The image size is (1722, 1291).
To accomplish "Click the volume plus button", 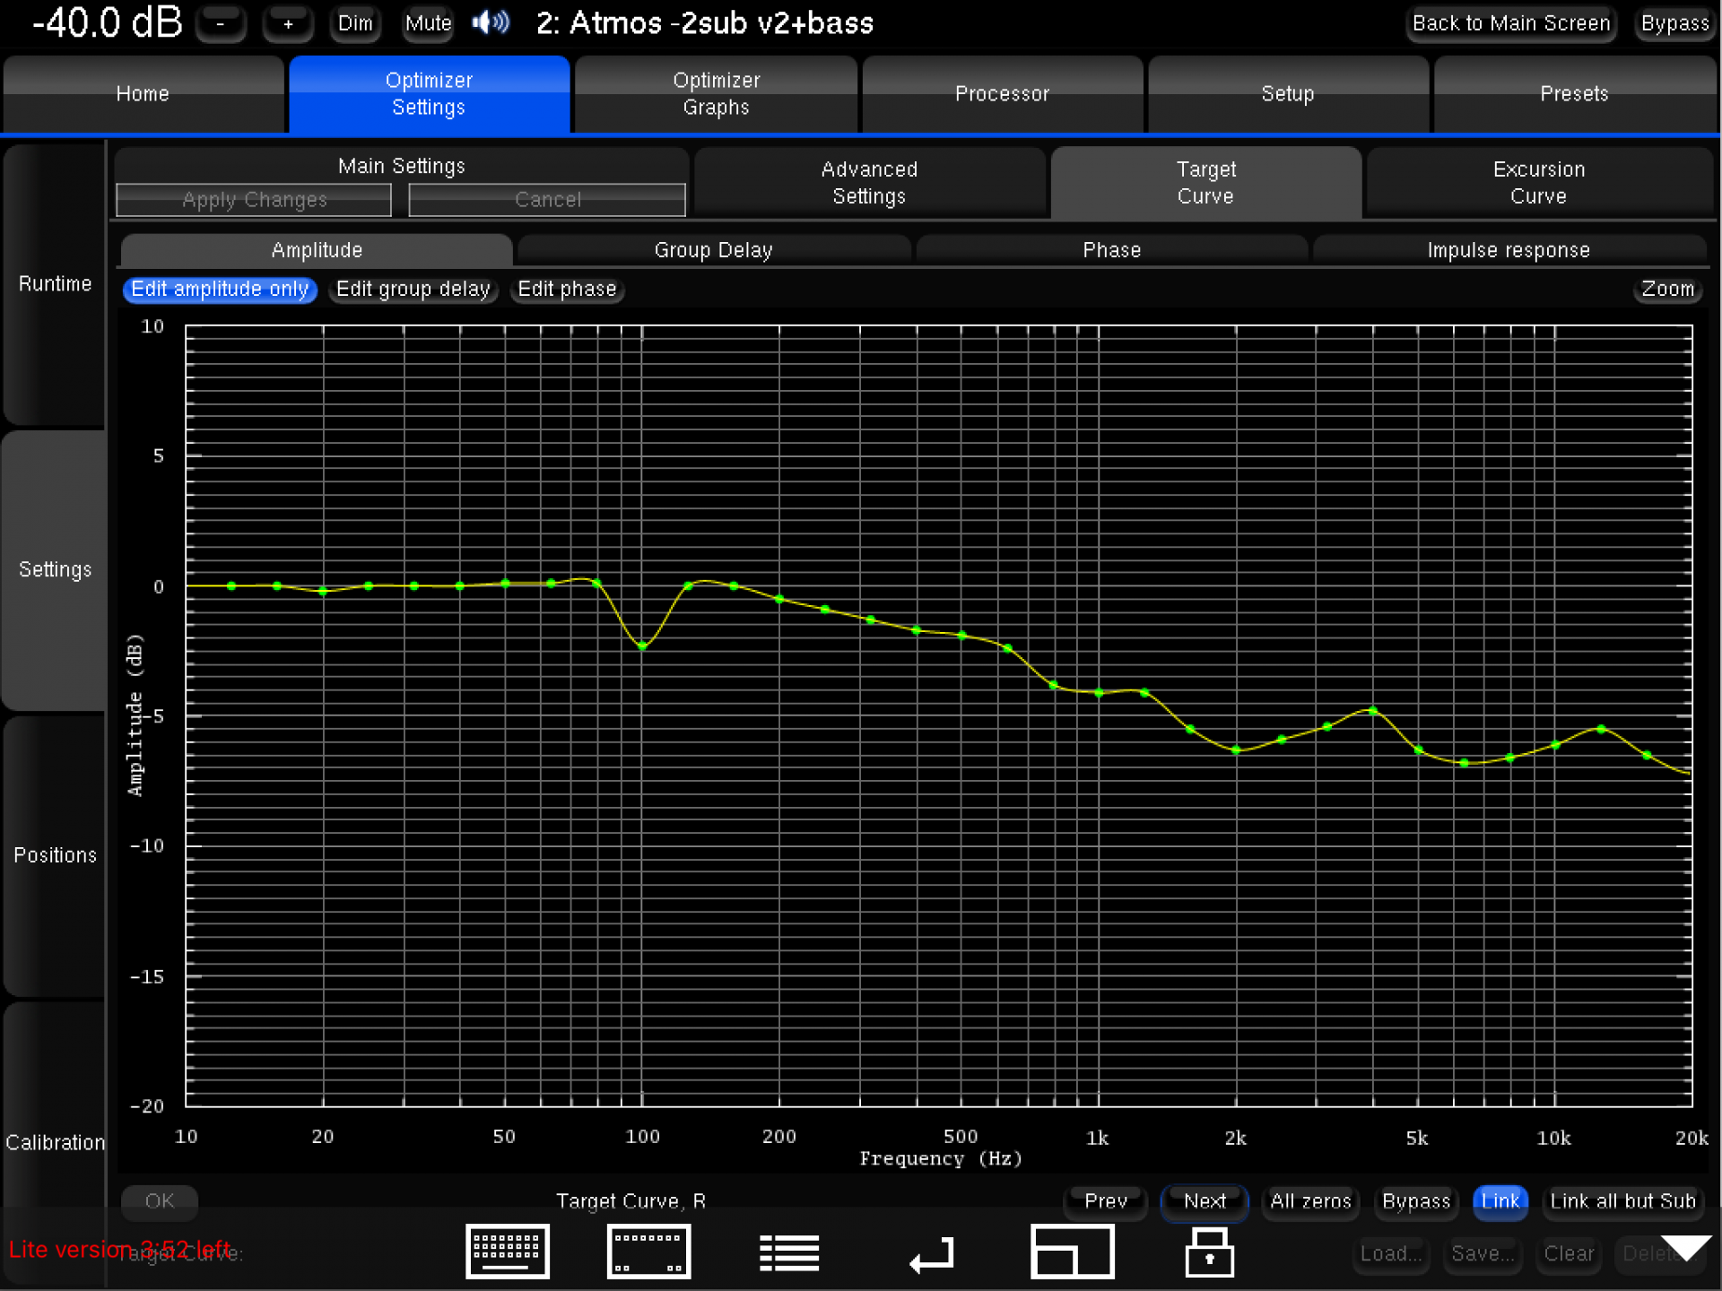I will pos(288,23).
